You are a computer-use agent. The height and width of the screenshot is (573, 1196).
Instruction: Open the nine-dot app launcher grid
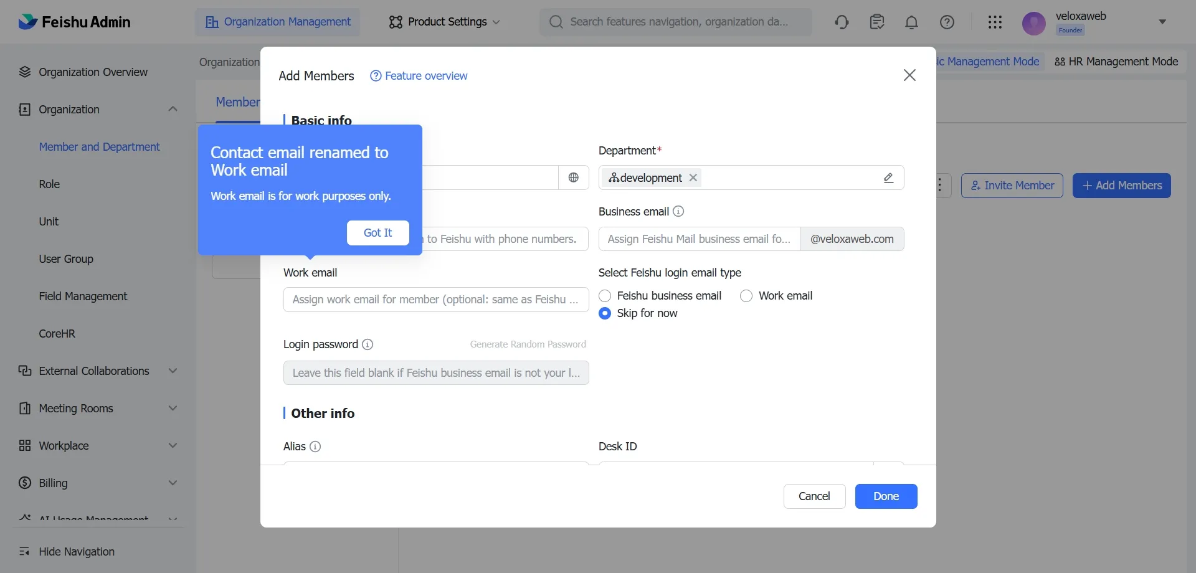tap(995, 22)
